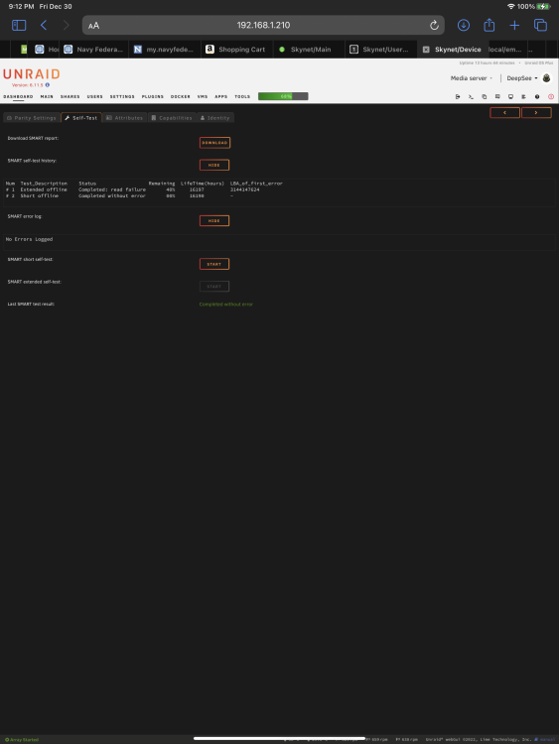The width and height of the screenshot is (559, 744).
Task: Open the Settings menu
Action: [122, 97]
